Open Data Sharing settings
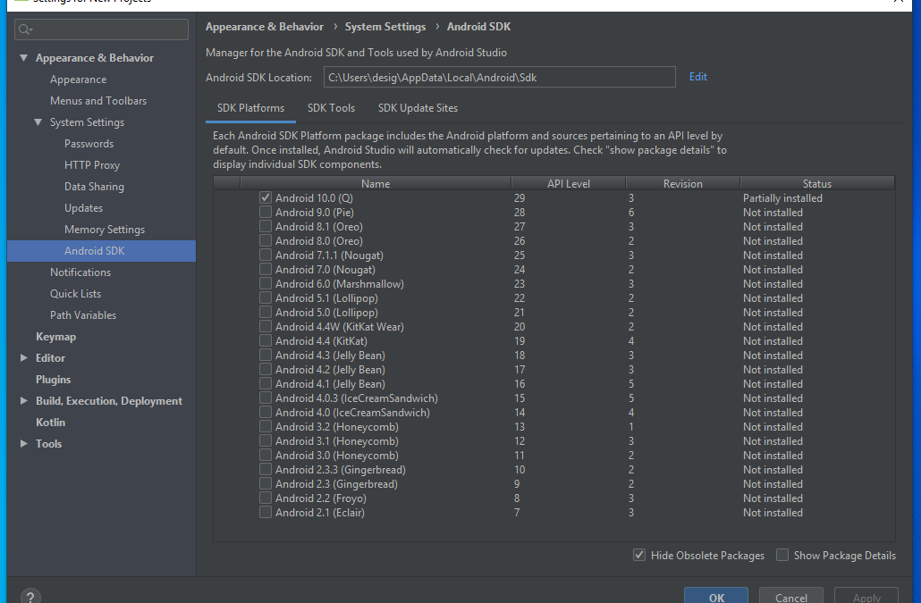The width and height of the screenshot is (921, 603). [94, 187]
